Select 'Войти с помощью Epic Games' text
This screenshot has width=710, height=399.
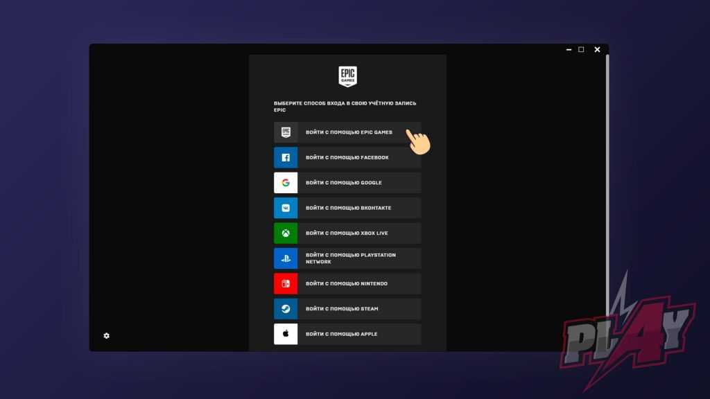349,132
